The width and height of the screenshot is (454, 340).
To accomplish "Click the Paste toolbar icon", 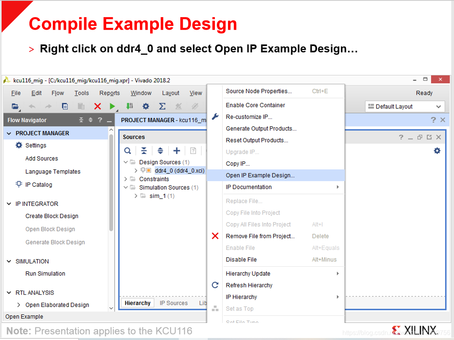I will pos(81,106).
